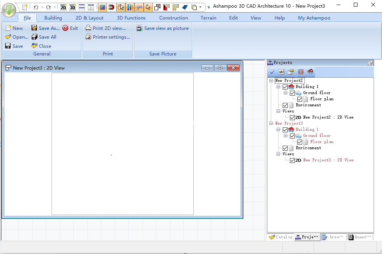Click the blue slanted plane icon

point(185,7)
